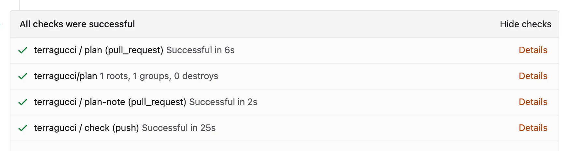Open Details for terragucci / plan (pull_request)
The height and width of the screenshot is (151, 569).
tap(533, 50)
